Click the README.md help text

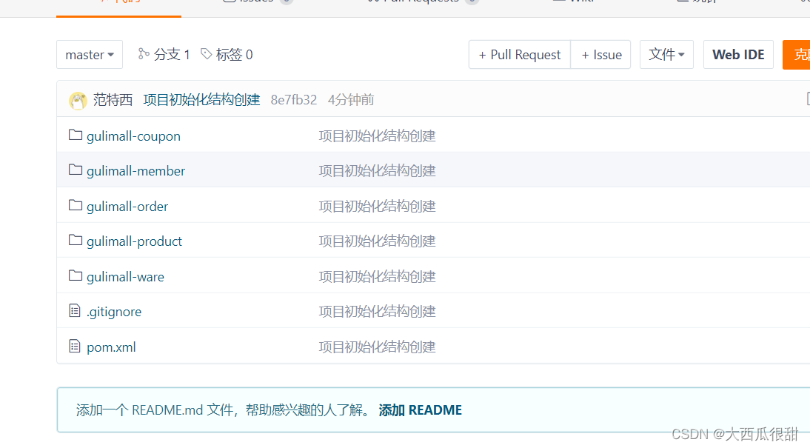click(x=223, y=410)
